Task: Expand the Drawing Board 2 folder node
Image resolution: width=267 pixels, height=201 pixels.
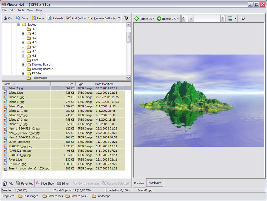Action: [x=23, y=69]
